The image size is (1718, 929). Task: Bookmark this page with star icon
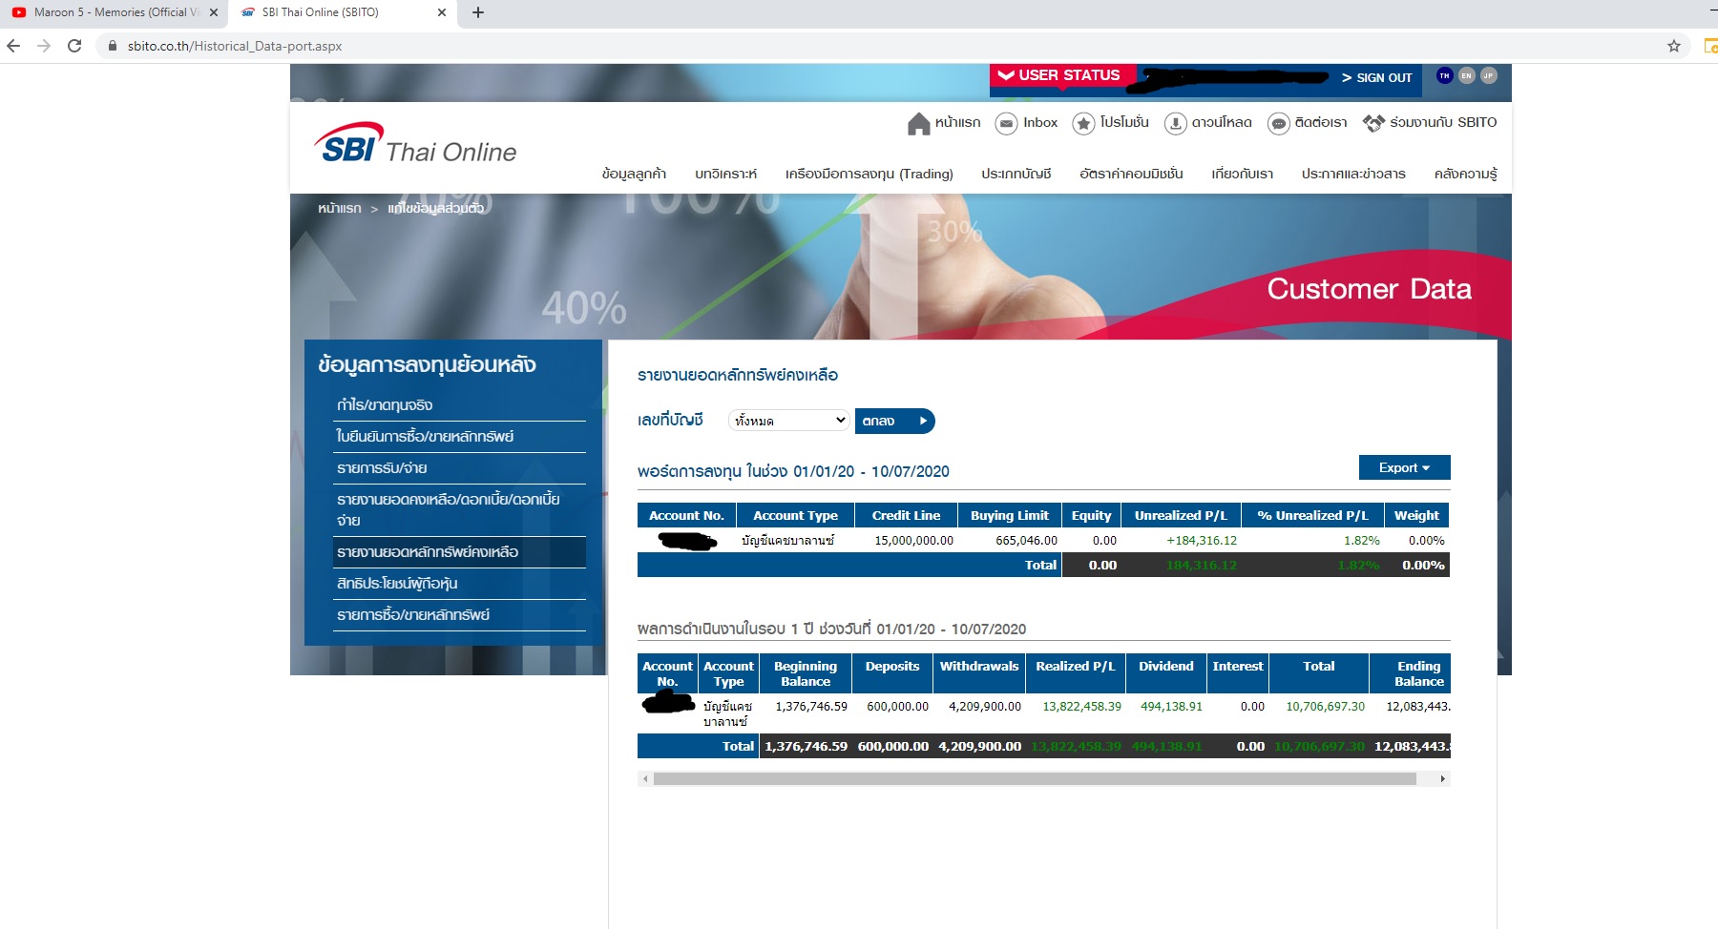point(1674,46)
